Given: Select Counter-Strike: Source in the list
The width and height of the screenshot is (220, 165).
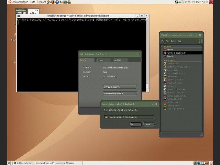Looking at the screenshot, I should (x=183, y=73).
